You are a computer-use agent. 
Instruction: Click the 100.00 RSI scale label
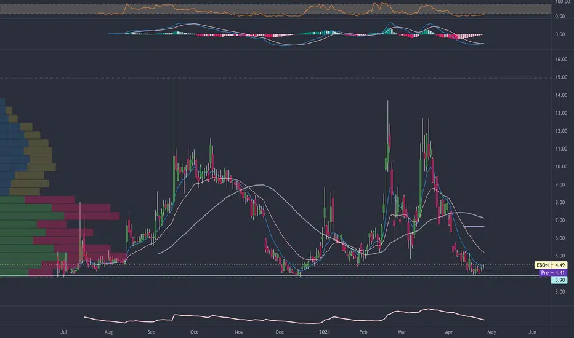562,2
